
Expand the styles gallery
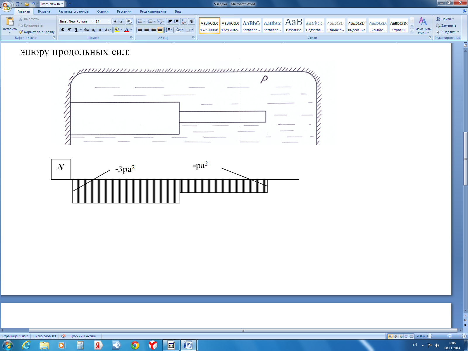pos(412,31)
